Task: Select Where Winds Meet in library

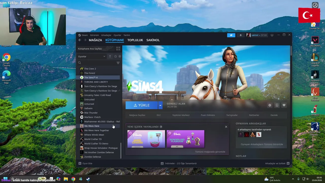Action: pos(98,135)
